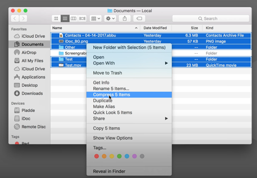Apply the orange tag color
The image size is (257, 178).
(104, 156)
